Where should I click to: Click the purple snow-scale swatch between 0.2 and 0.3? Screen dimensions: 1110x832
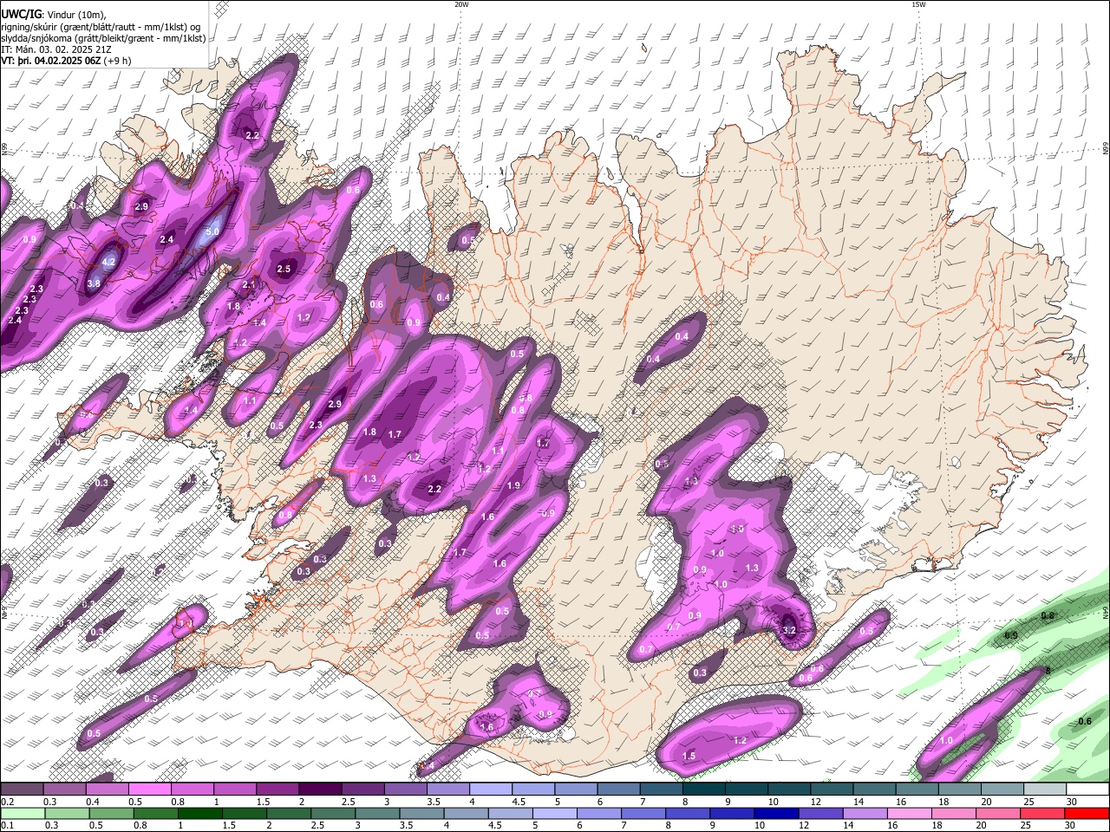coord(22,790)
